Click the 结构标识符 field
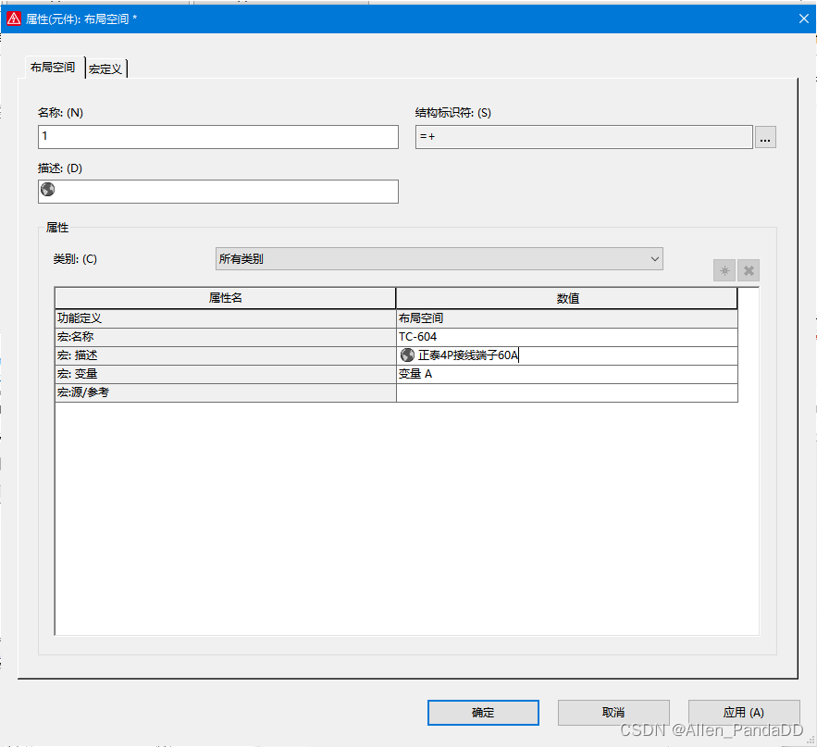Image resolution: width=817 pixels, height=747 pixels. (x=583, y=137)
